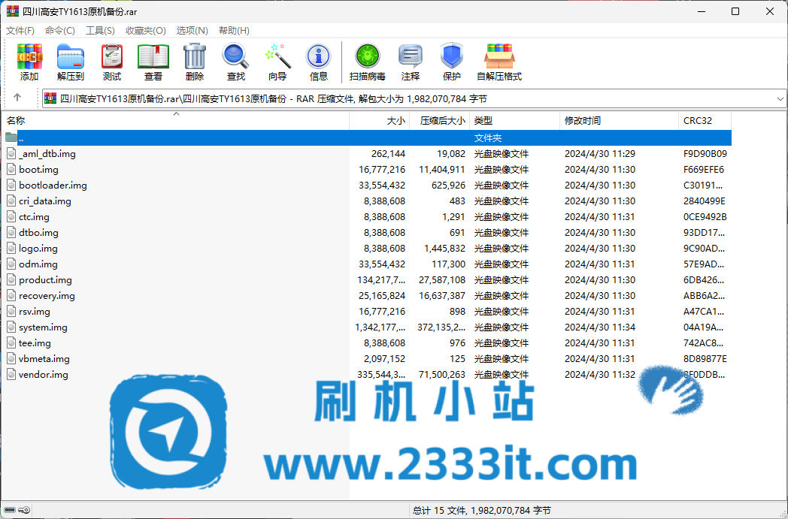Click the Extract To (解压到) icon

click(71, 62)
